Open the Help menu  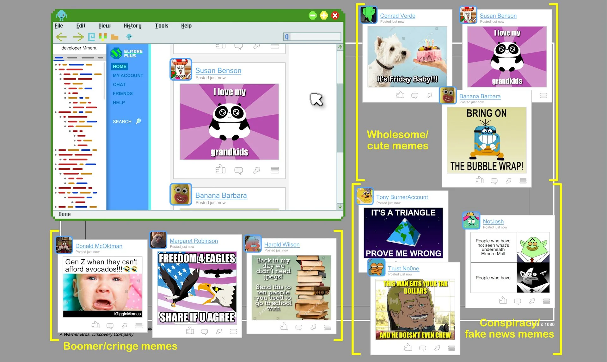click(x=186, y=26)
